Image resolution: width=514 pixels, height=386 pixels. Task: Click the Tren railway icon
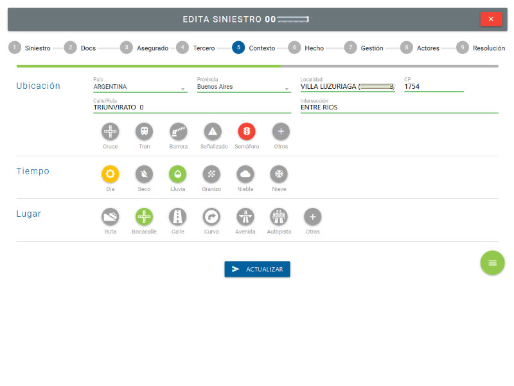144,132
